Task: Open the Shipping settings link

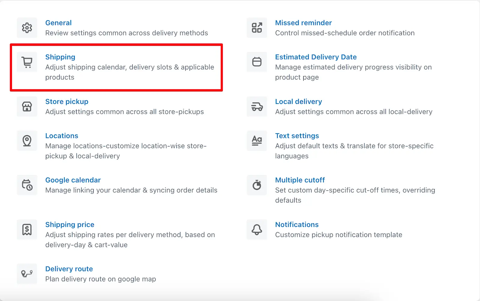Action: click(60, 57)
